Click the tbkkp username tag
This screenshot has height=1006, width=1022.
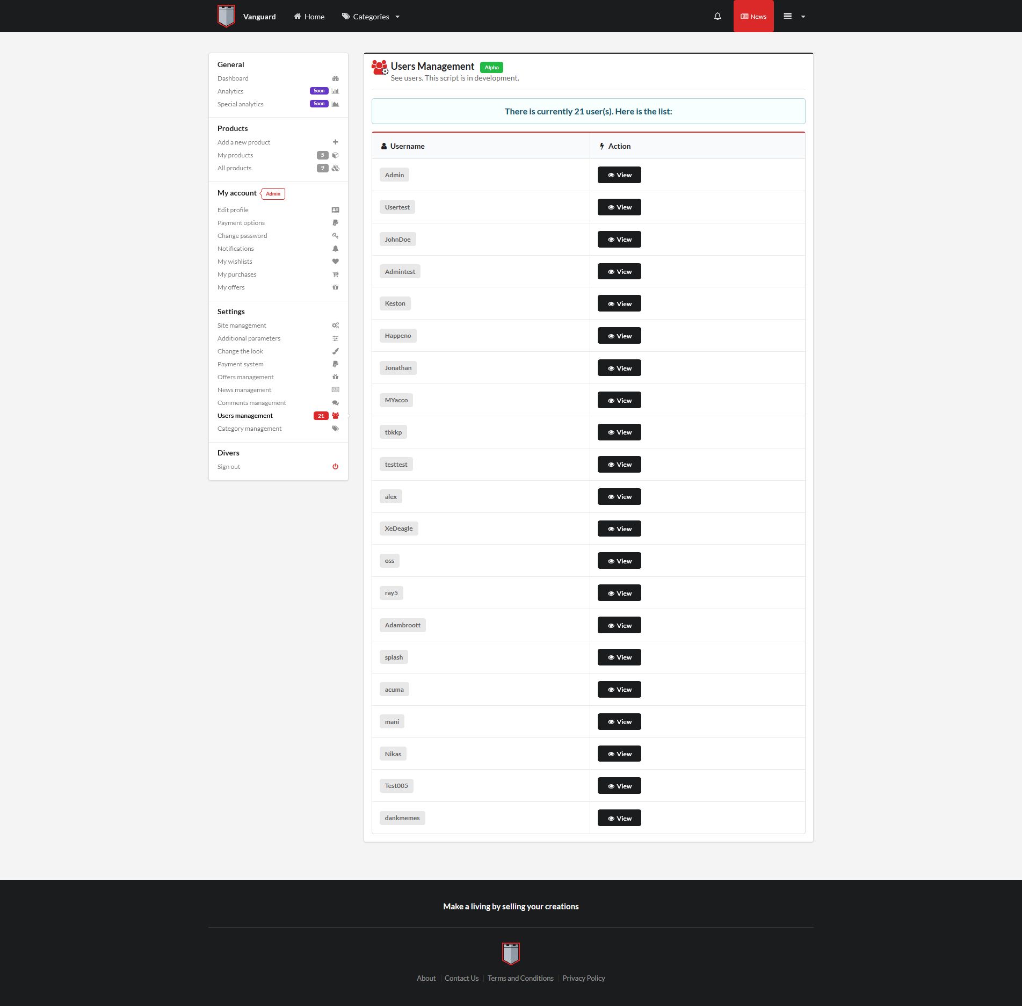(393, 432)
